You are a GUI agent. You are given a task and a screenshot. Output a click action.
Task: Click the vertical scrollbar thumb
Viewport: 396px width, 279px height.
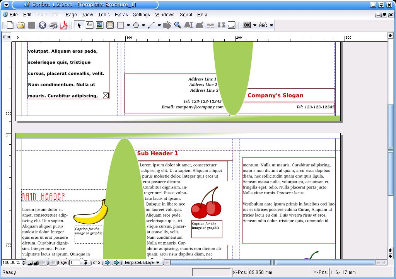click(391, 150)
